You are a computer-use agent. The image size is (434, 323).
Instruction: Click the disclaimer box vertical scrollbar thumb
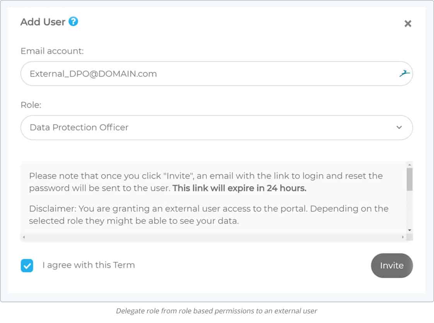(410, 179)
